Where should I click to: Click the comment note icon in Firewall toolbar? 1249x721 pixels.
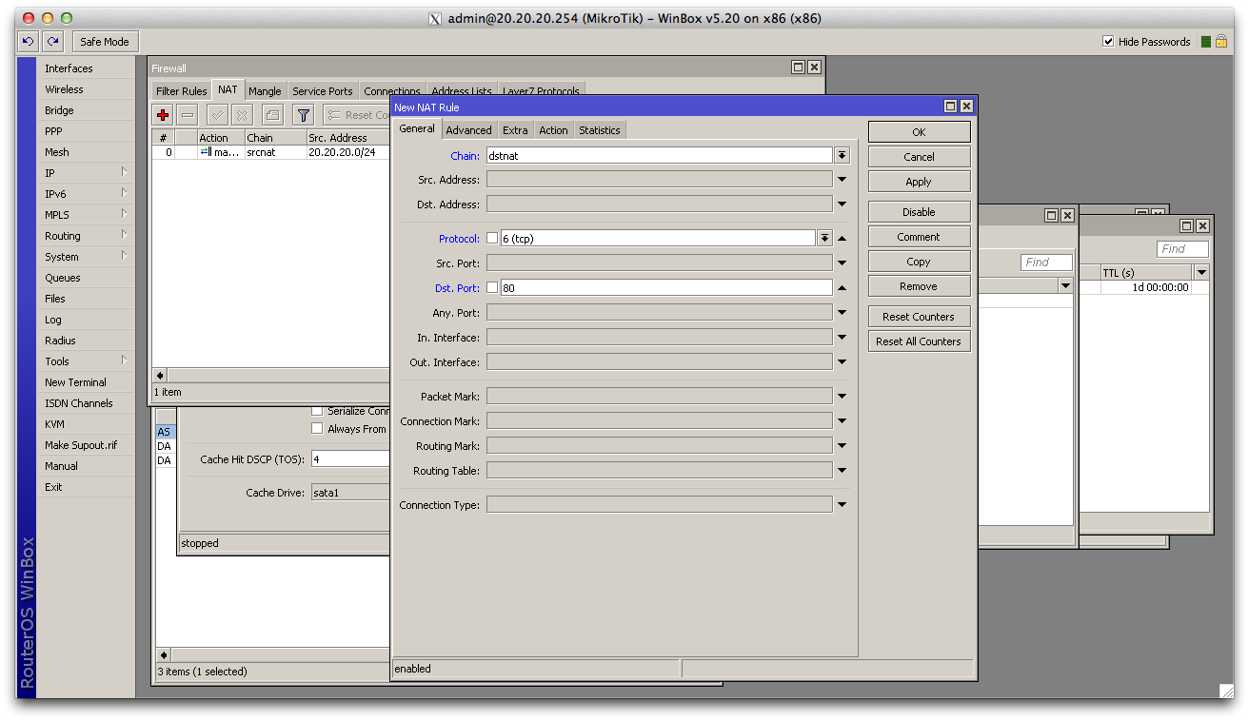(272, 115)
